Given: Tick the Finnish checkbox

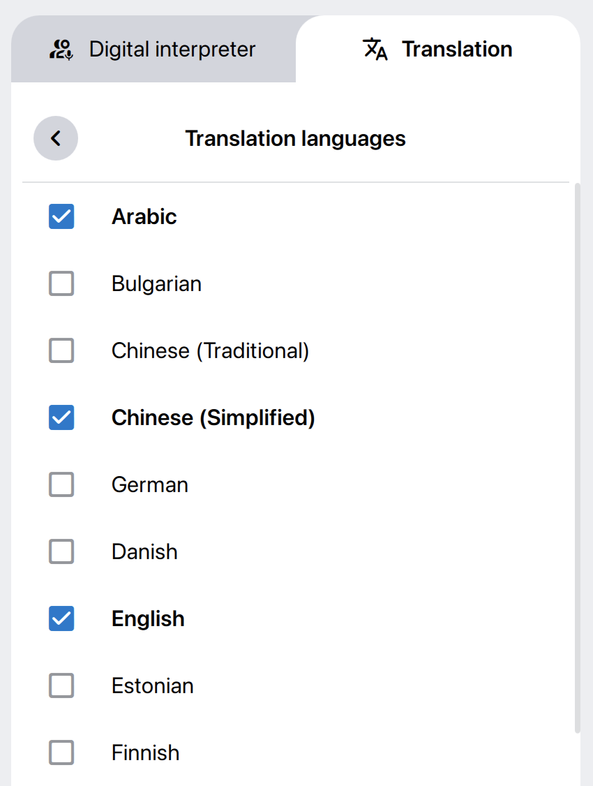Looking at the screenshot, I should coord(61,752).
